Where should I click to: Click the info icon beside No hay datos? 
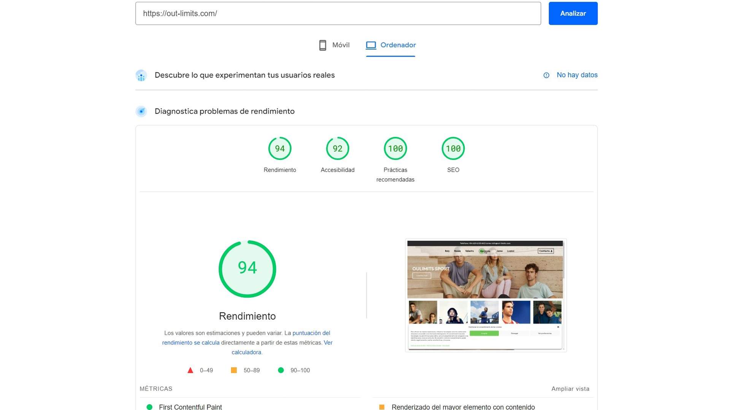(546, 75)
